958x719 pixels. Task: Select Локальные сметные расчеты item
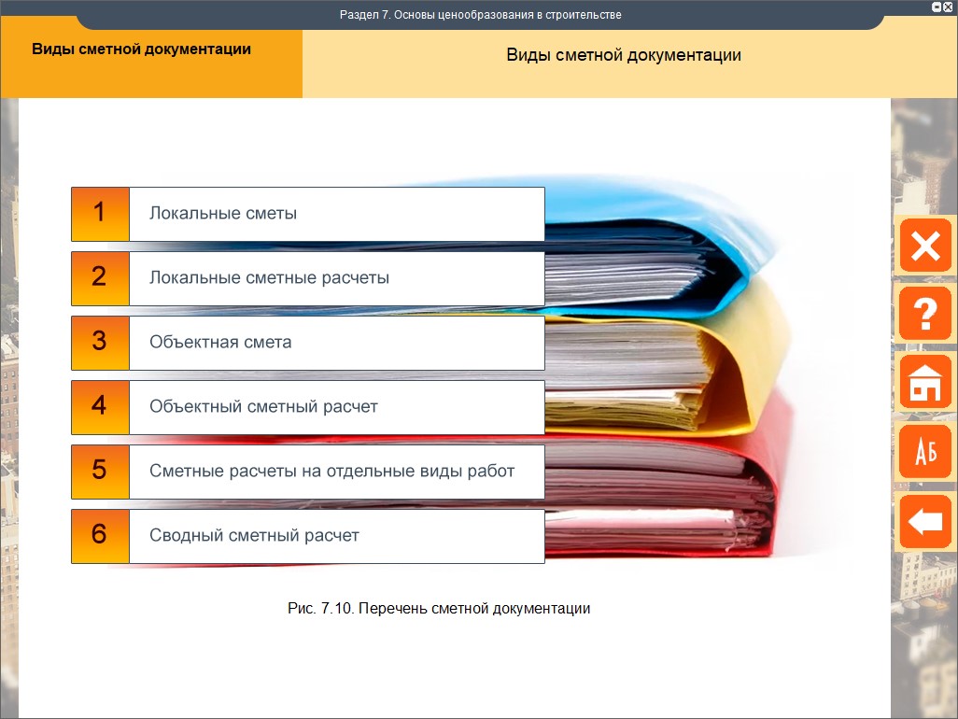click(336, 278)
